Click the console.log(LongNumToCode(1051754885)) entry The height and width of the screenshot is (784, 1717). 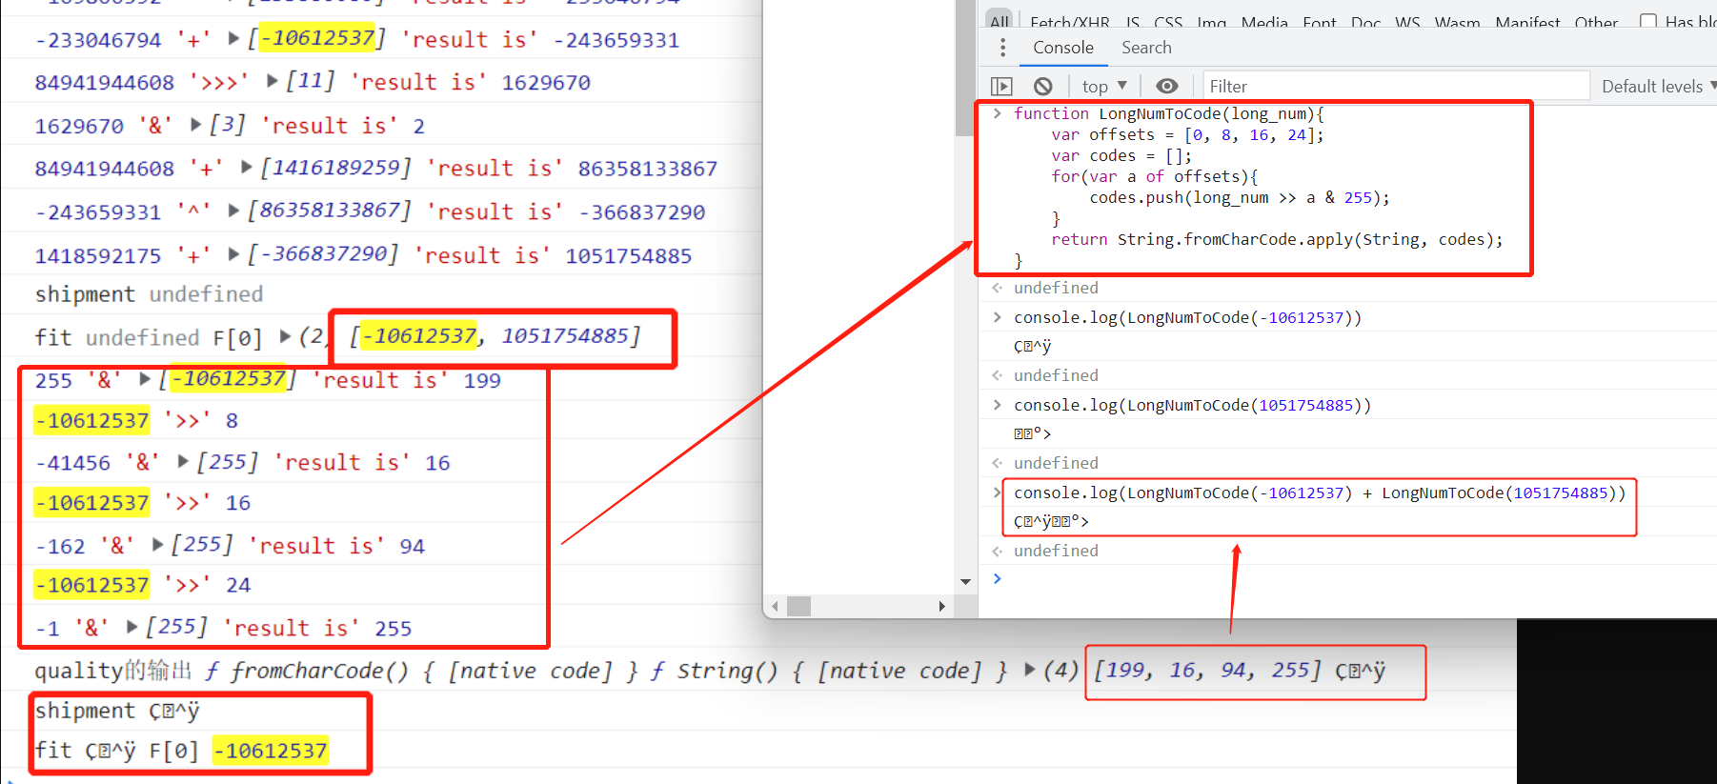point(1192,405)
